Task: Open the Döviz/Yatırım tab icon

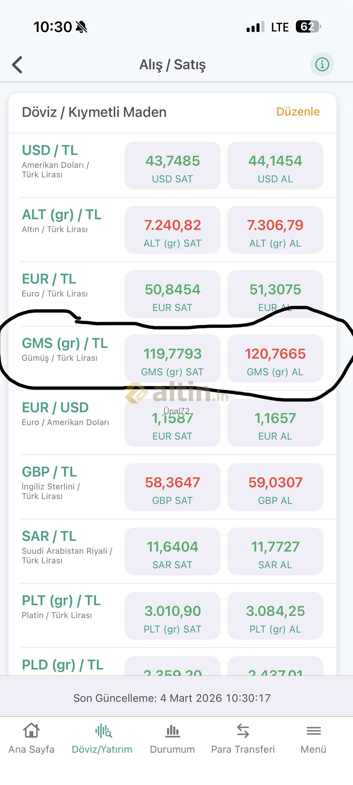Action: [103, 731]
